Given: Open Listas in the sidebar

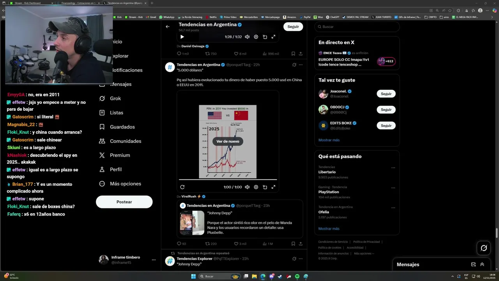Looking at the screenshot, I should (x=111, y=112).
